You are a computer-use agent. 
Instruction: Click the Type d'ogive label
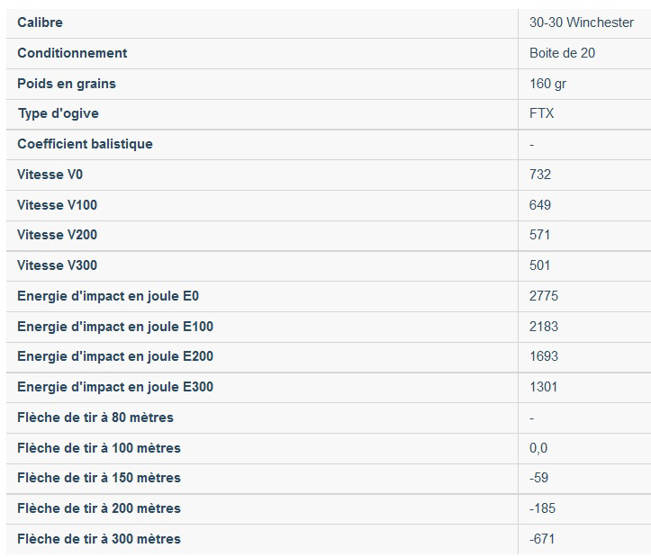coord(59,113)
